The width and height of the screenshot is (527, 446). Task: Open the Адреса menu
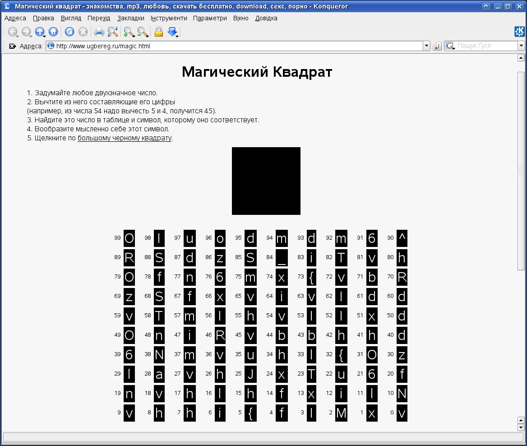[x=15, y=18]
